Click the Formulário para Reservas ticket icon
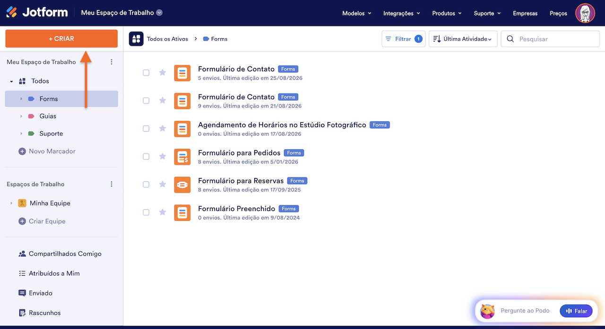Screen dimensions: 605x329 [x=182, y=185]
